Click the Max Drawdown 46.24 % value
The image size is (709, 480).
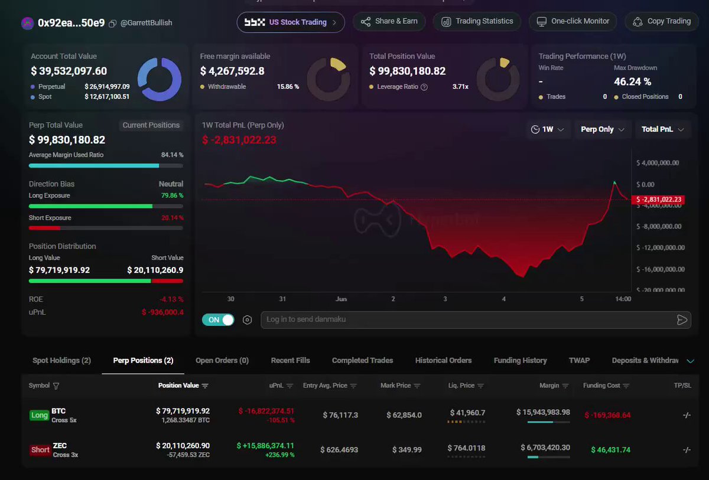pos(633,81)
